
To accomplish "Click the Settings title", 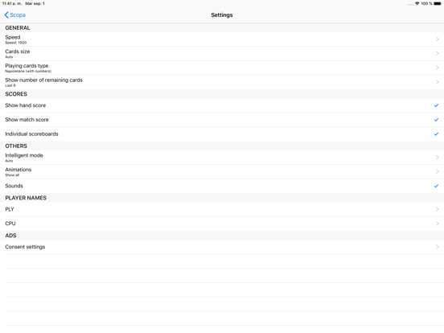I will click(x=222, y=15).
